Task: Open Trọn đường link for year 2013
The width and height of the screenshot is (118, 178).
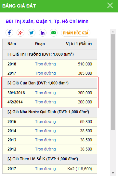Action: 46,140
